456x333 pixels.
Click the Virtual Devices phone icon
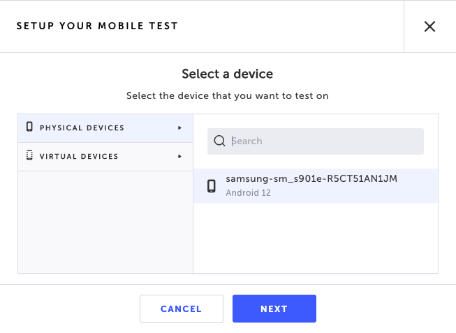pos(29,156)
